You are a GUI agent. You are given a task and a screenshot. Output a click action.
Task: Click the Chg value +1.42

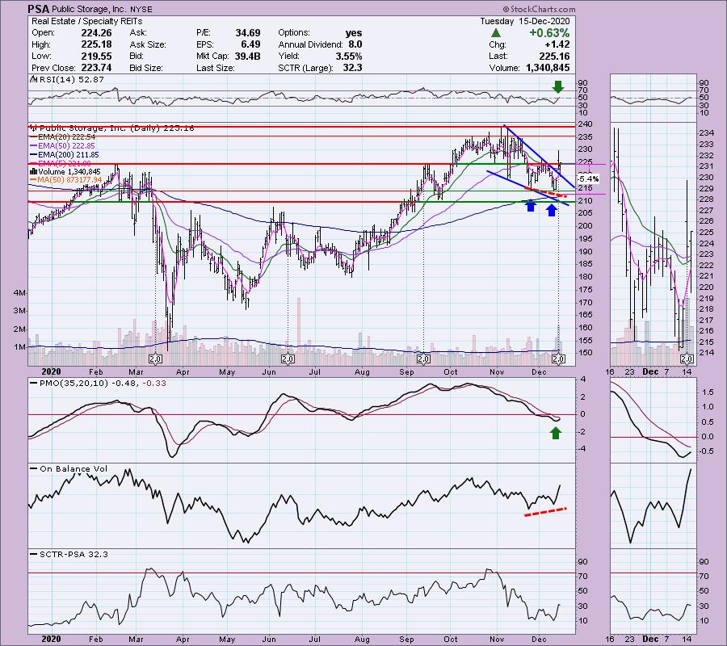coord(557,44)
